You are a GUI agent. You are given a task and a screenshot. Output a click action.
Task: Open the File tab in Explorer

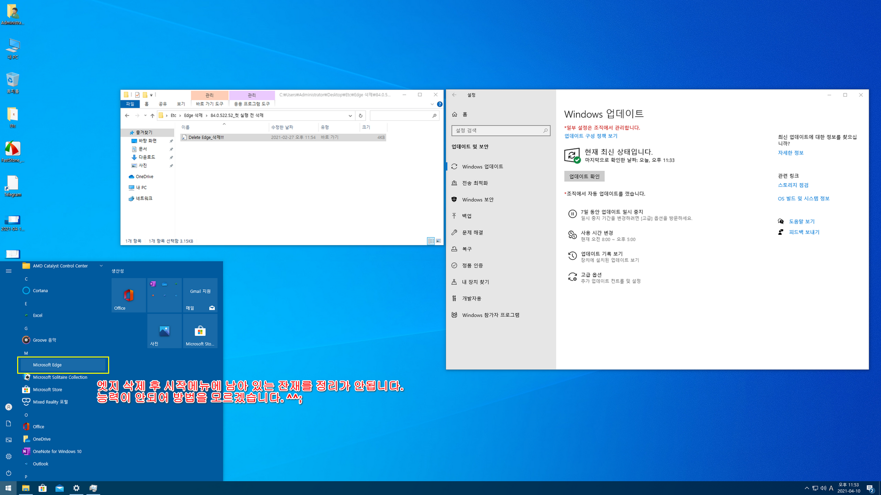[x=130, y=104]
